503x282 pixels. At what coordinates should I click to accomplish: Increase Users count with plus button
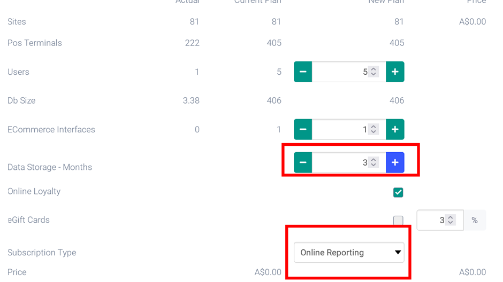[395, 72]
